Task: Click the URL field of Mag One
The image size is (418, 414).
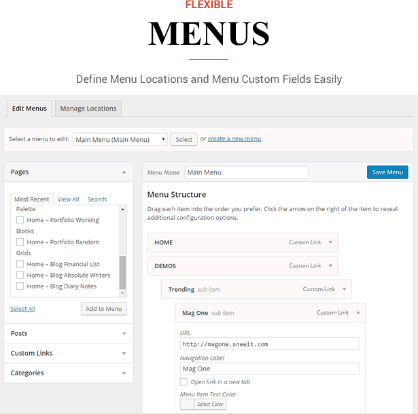Action: tap(270, 344)
